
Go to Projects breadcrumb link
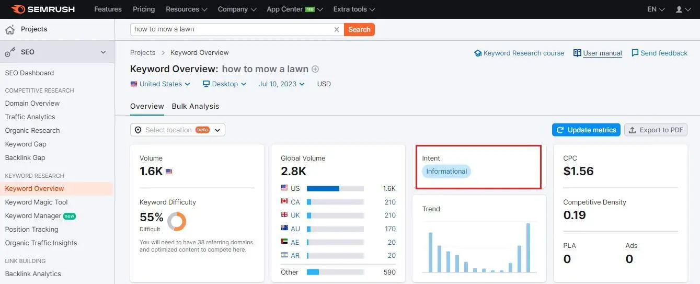coord(143,52)
